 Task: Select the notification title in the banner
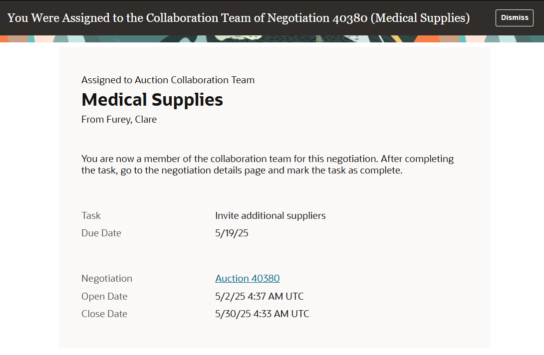pos(239,17)
